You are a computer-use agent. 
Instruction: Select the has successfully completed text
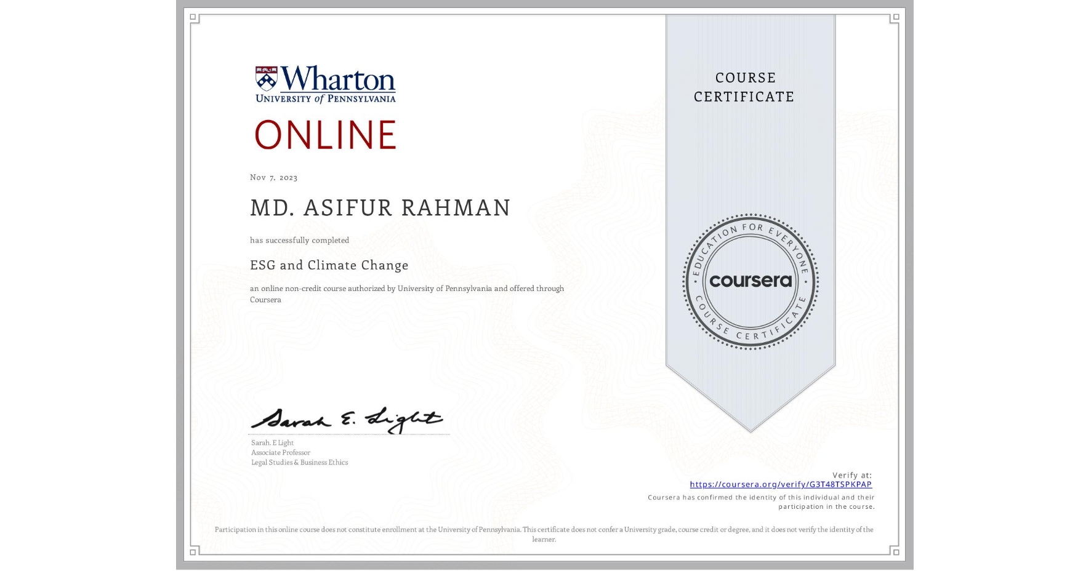tap(299, 240)
